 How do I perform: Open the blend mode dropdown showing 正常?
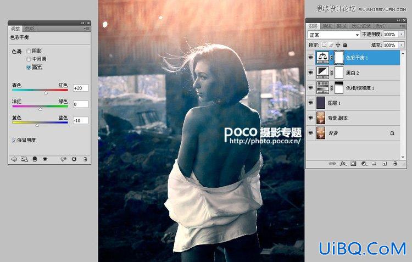[x=333, y=35]
